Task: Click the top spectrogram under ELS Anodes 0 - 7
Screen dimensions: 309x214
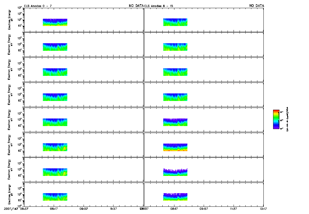Action: click(x=55, y=22)
